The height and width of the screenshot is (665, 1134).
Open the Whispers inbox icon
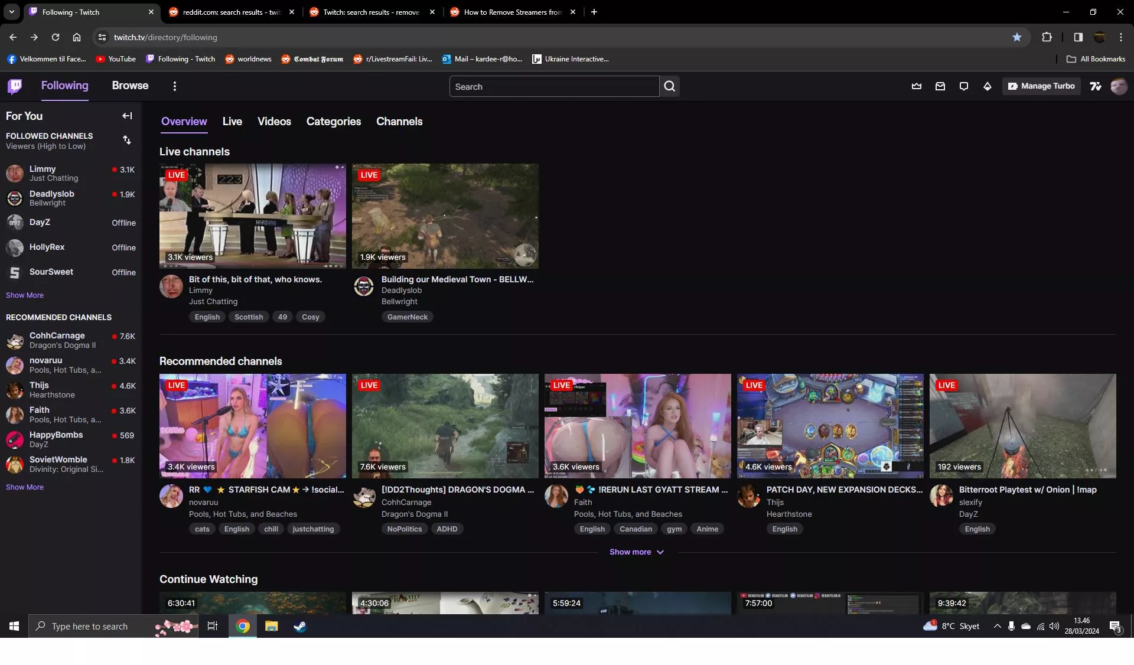point(940,86)
